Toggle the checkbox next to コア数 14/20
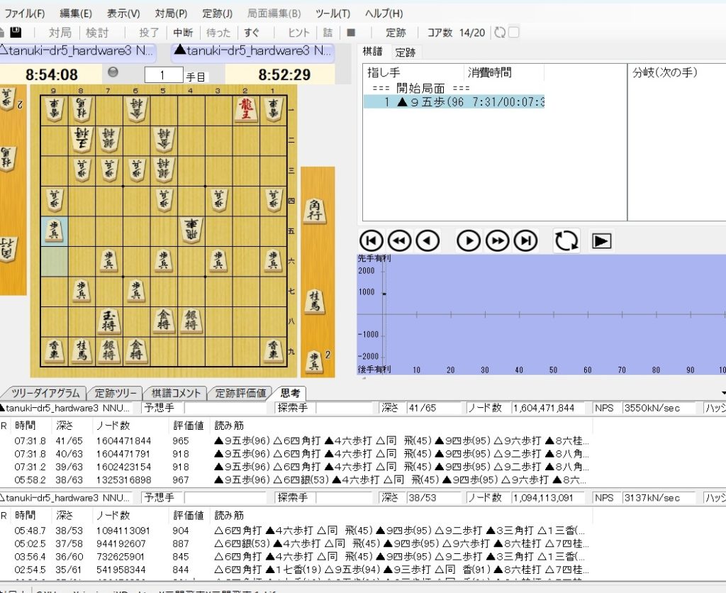The height and width of the screenshot is (593, 726). 514,33
